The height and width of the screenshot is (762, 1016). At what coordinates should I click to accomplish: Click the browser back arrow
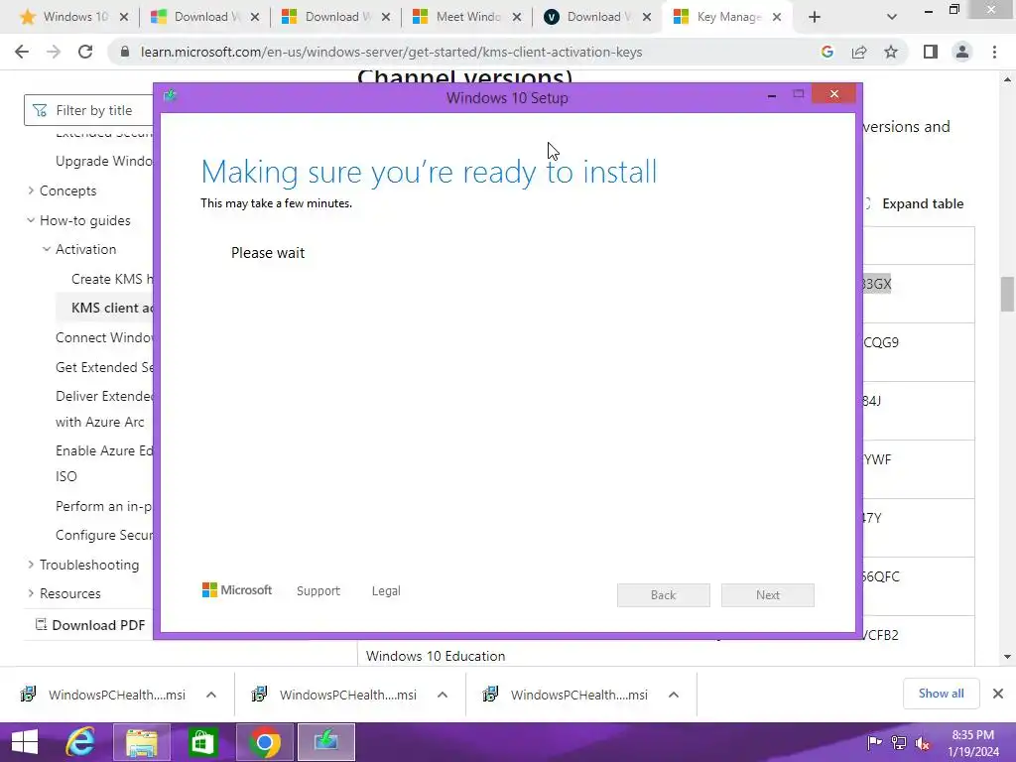point(22,52)
